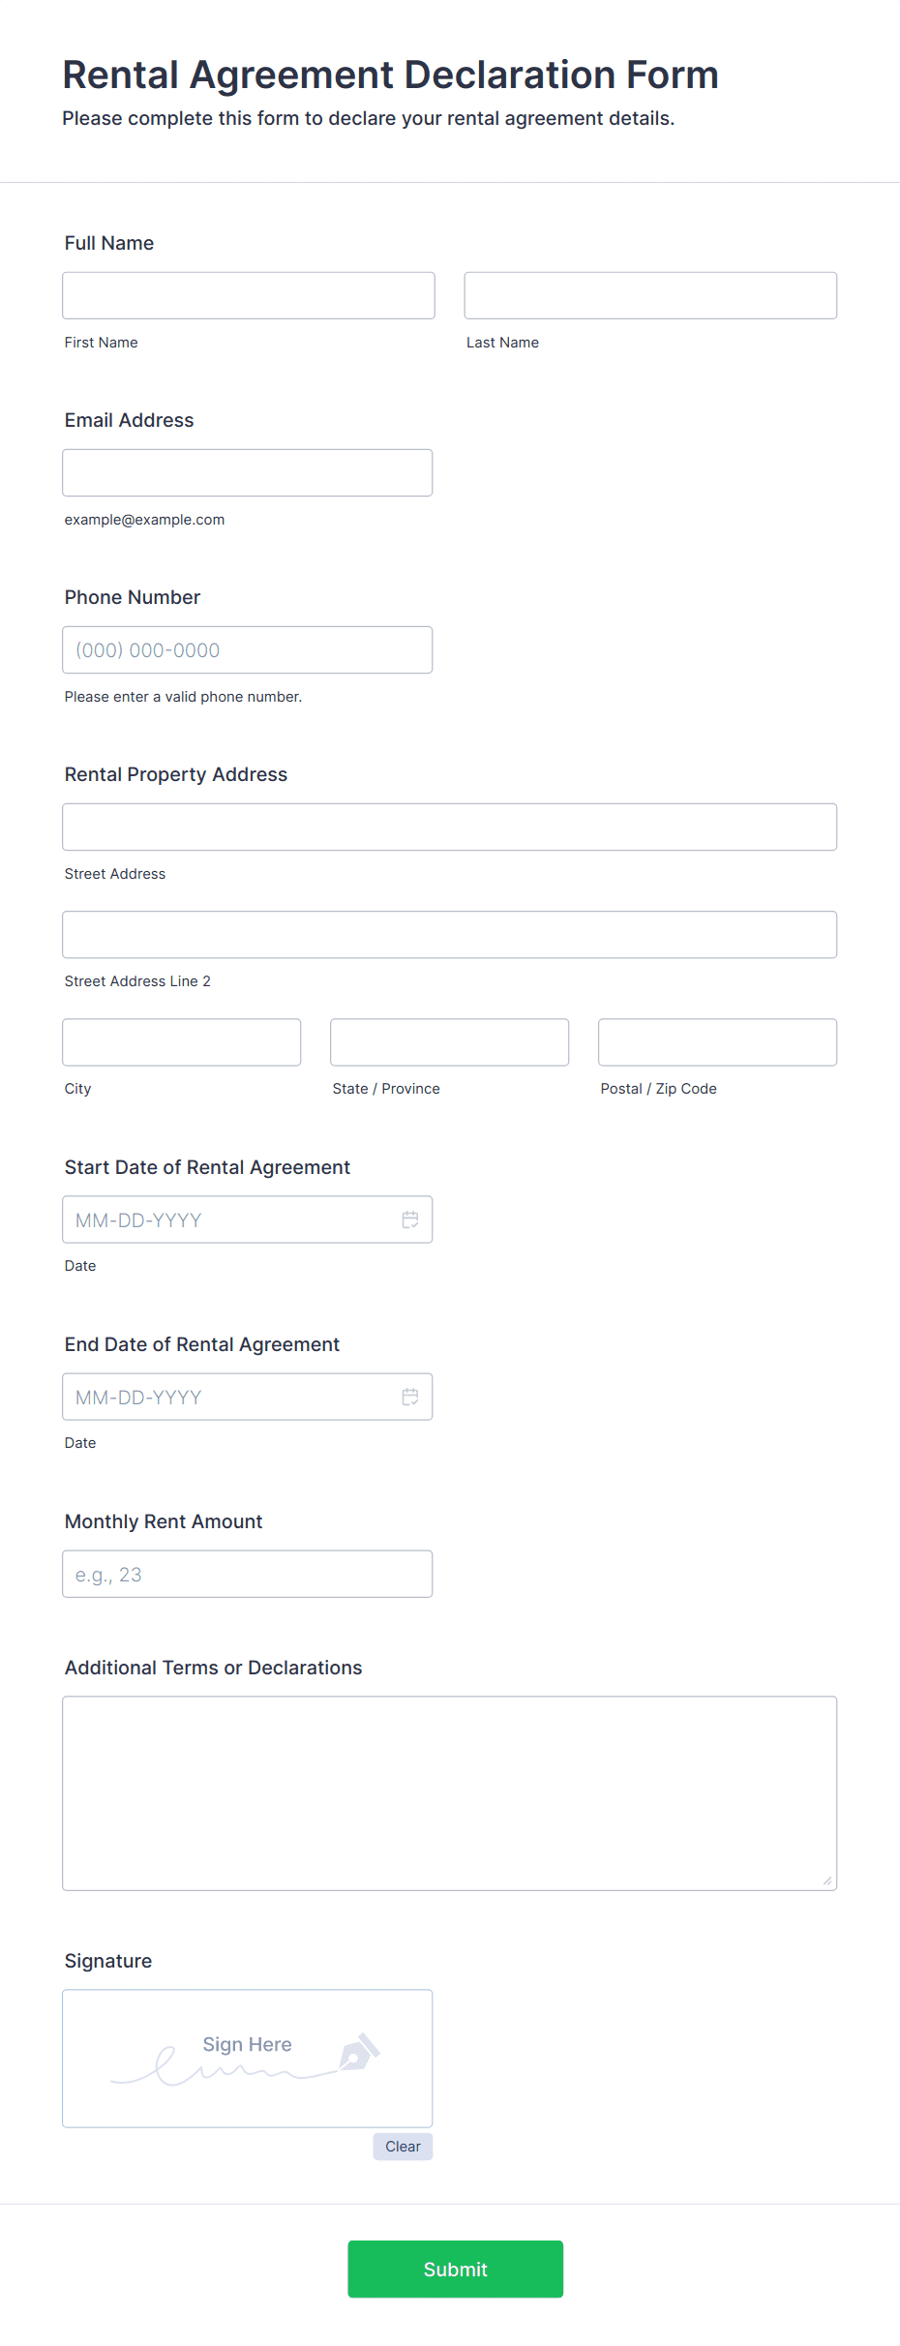Open the End Date calendar picker
The width and height of the screenshot is (900, 2346).
coord(409,1397)
